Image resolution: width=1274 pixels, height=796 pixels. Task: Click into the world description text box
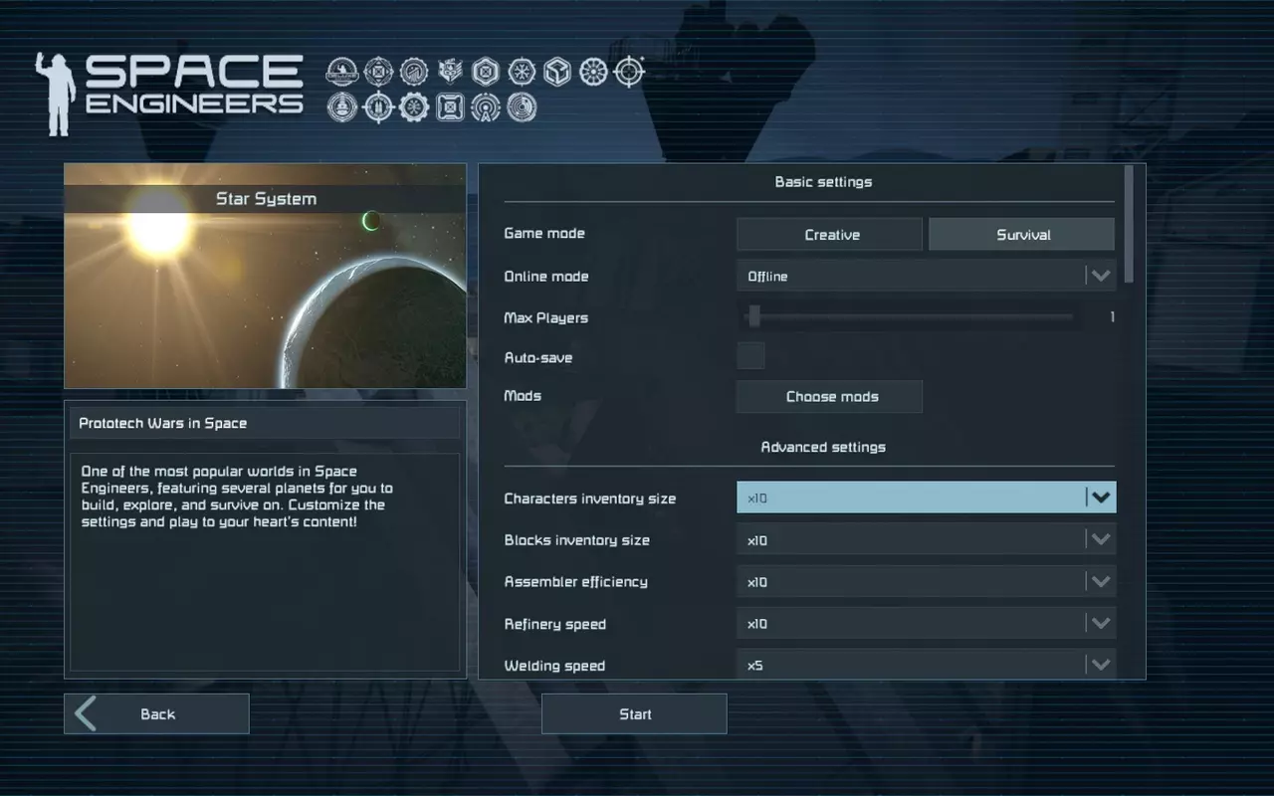tap(265, 562)
